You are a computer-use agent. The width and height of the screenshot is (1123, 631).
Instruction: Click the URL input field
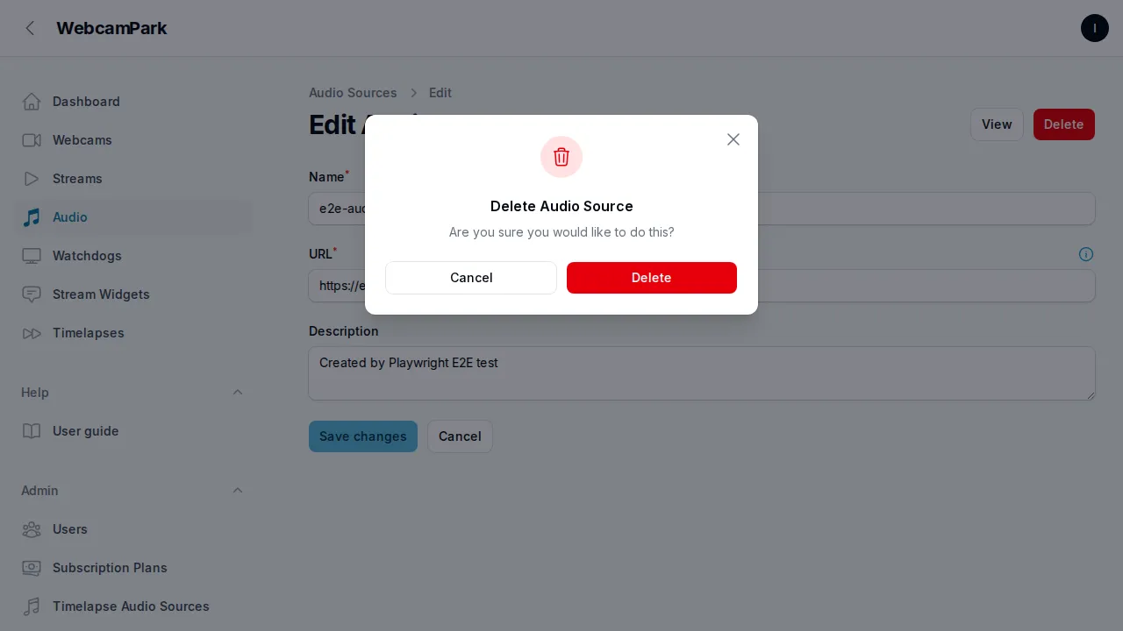(x=702, y=286)
